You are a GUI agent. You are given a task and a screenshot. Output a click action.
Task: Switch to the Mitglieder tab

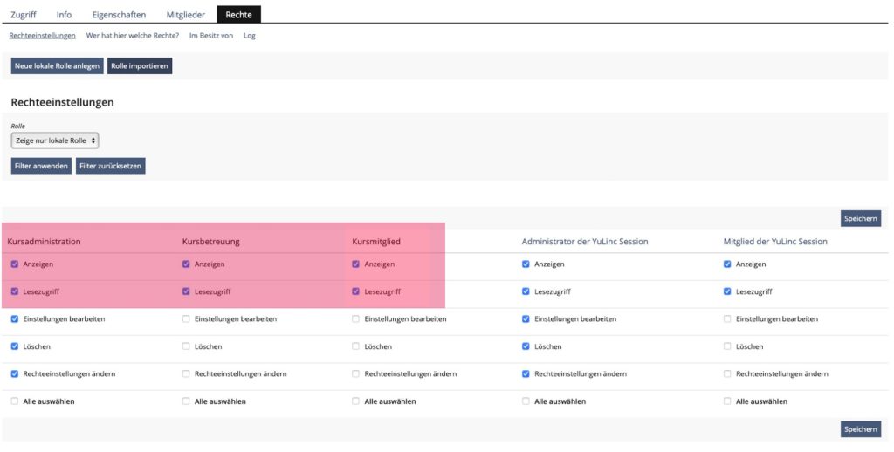pyautogui.click(x=186, y=15)
